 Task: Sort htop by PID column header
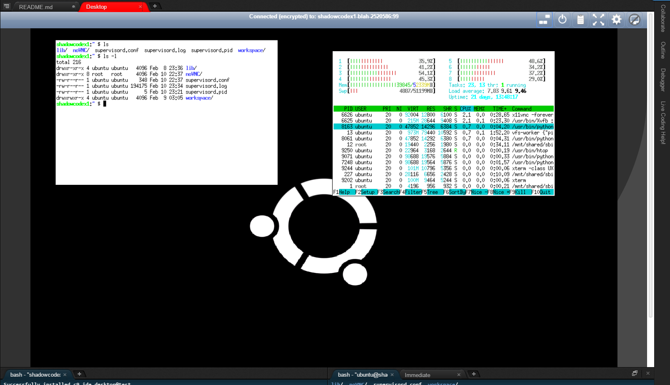(x=348, y=109)
